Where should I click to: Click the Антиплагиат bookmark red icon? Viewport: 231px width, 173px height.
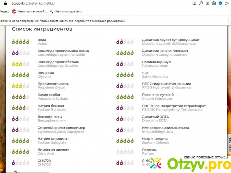[x=14, y=11]
